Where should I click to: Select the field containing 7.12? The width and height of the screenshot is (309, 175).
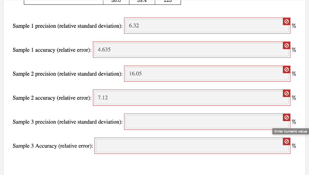pos(192,98)
